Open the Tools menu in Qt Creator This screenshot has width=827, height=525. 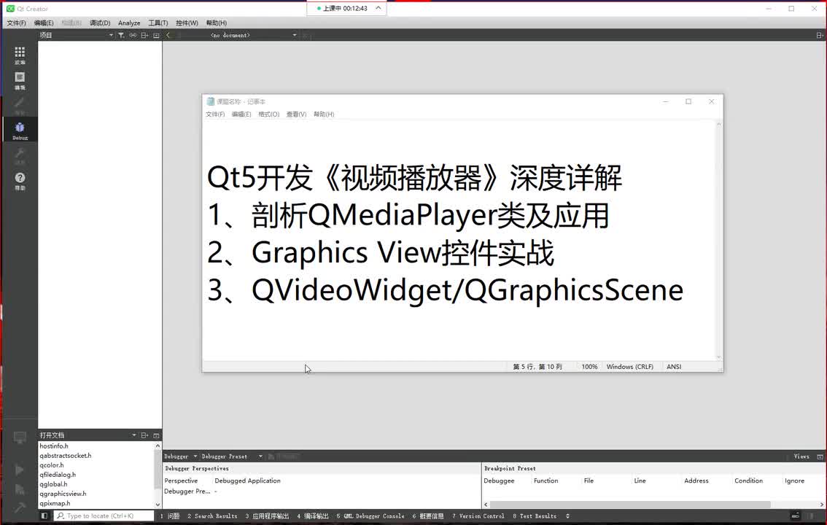[x=158, y=23]
